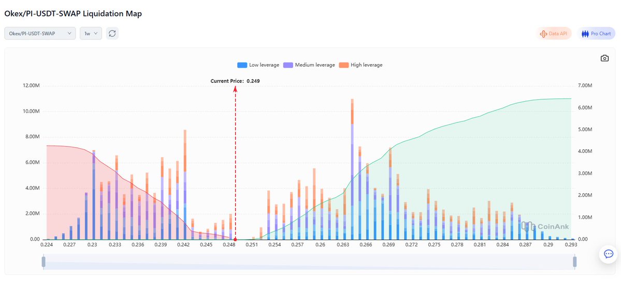Click the Liquidation Map page title

point(73,13)
